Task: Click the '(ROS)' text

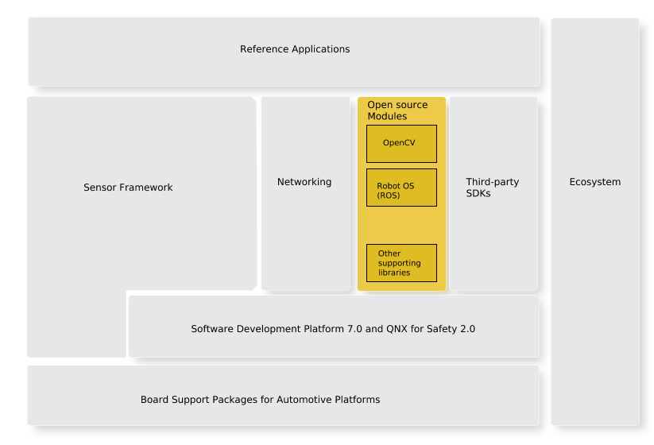Action: pos(389,195)
